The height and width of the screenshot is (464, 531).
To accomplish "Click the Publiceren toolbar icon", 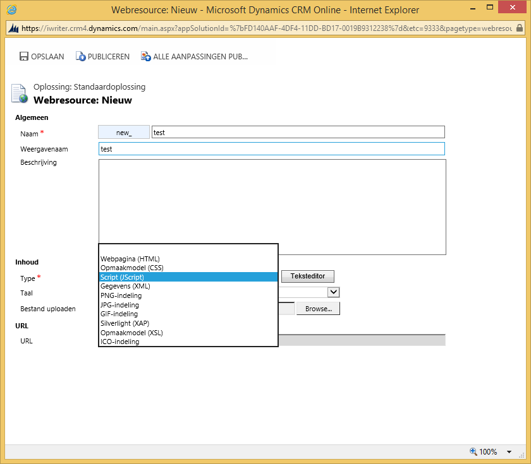I will pyautogui.click(x=81, y=57).
